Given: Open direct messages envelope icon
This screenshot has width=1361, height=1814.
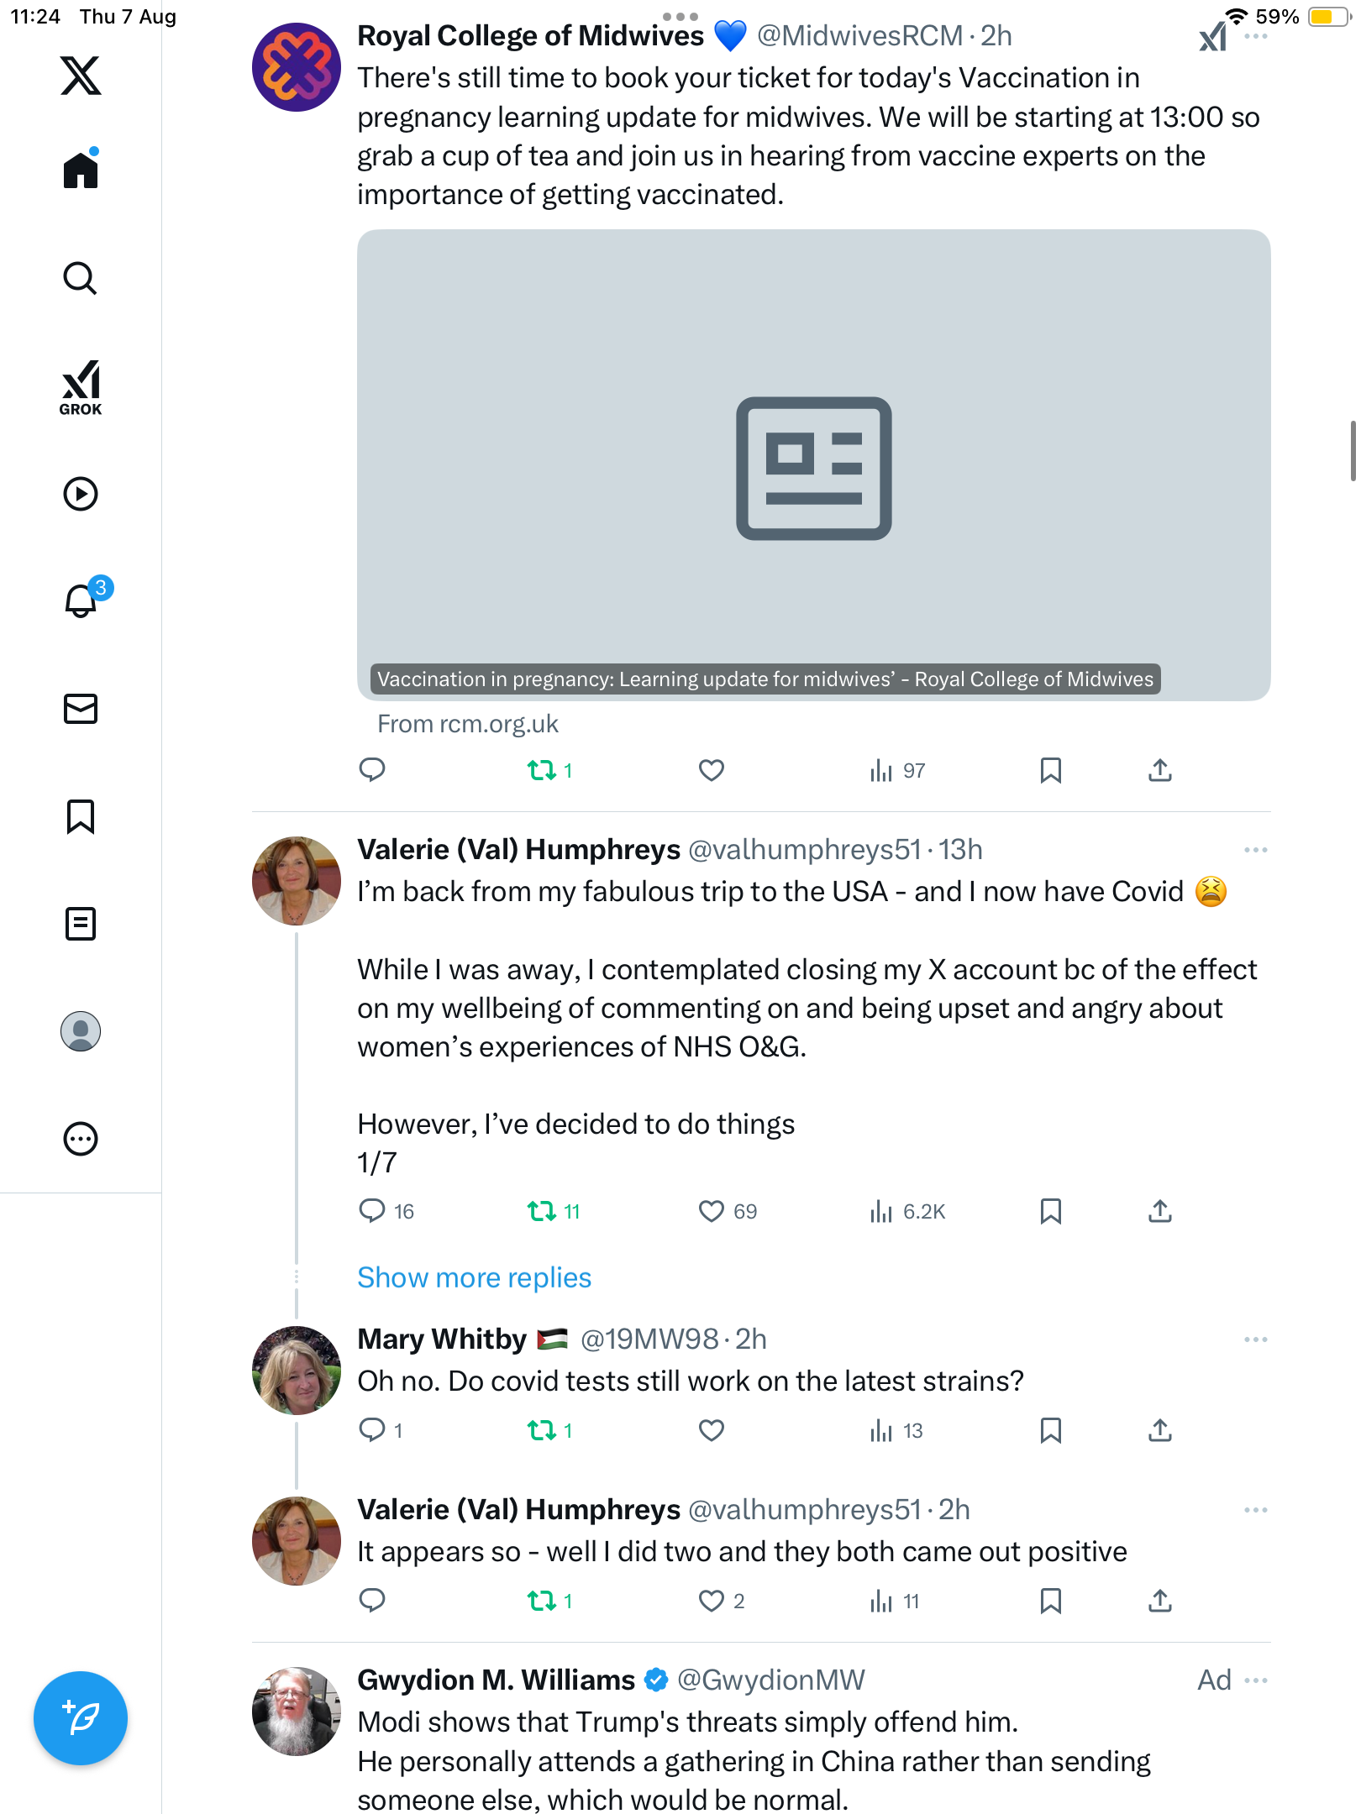Looking at the screenshot, I should coord(81,709).
